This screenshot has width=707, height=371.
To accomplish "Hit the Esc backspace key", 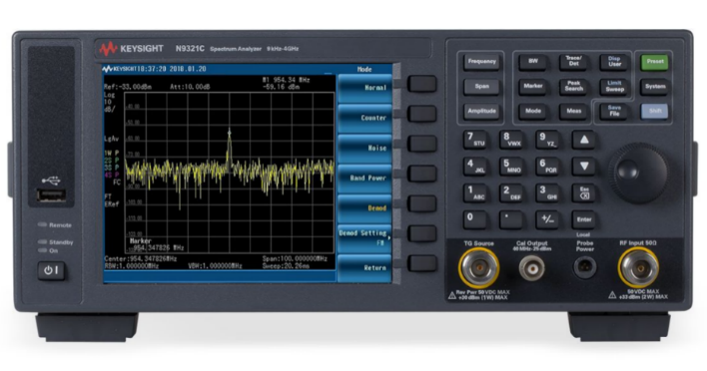I will 584,193.
